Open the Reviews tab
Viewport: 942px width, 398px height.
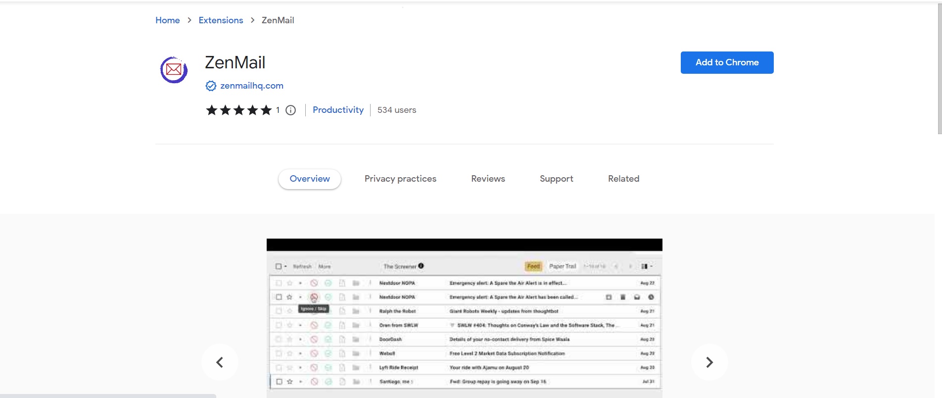point(488,179)
